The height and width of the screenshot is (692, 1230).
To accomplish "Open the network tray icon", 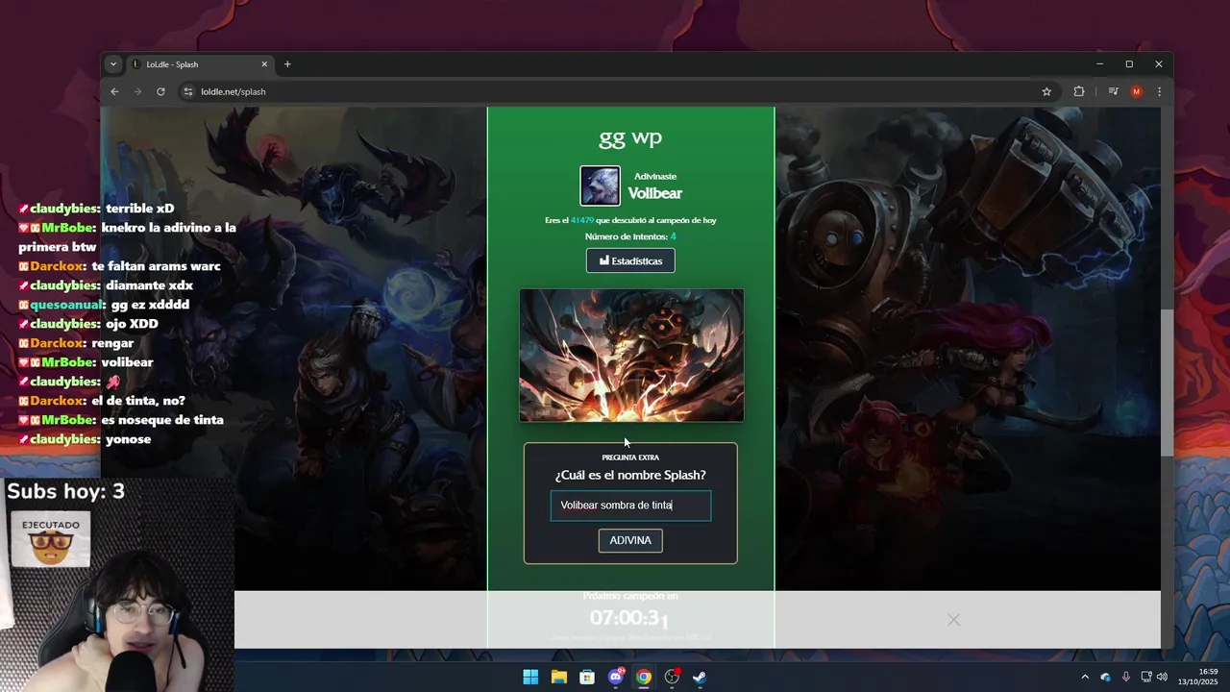I will 1146,677.
